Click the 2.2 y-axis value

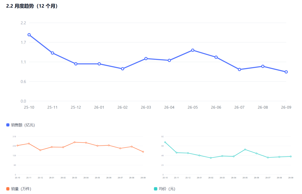[23, 23]
